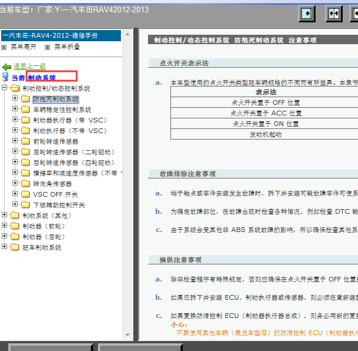Select the 驻车制动系统 tree item
Image resolution: width=358 pixels, height=351 pixels.
tap(42, 247)
